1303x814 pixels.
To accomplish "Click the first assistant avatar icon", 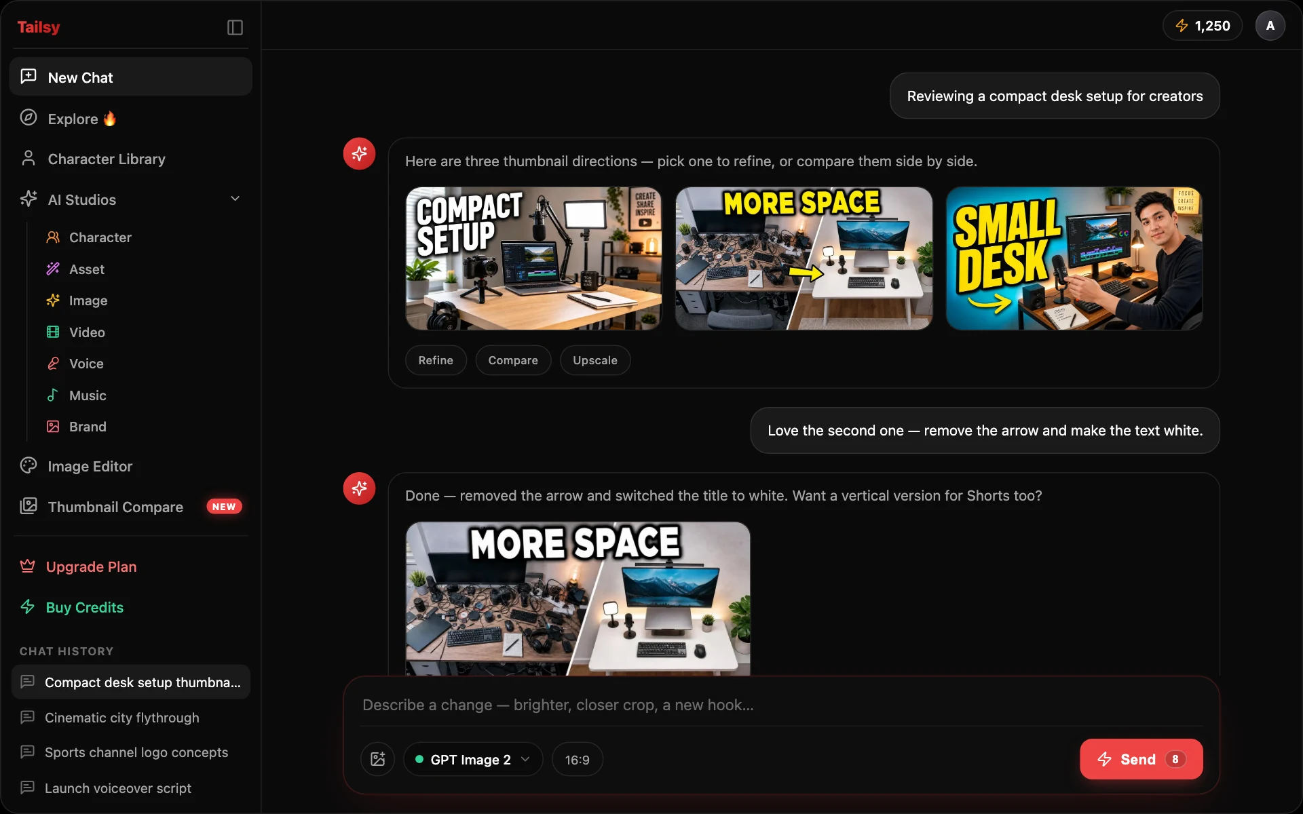I will tap(359, 154).
